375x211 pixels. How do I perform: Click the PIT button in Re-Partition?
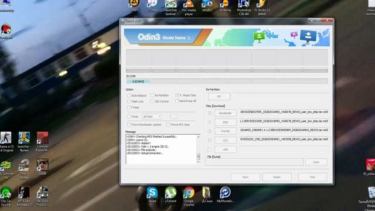click(219, 96)
